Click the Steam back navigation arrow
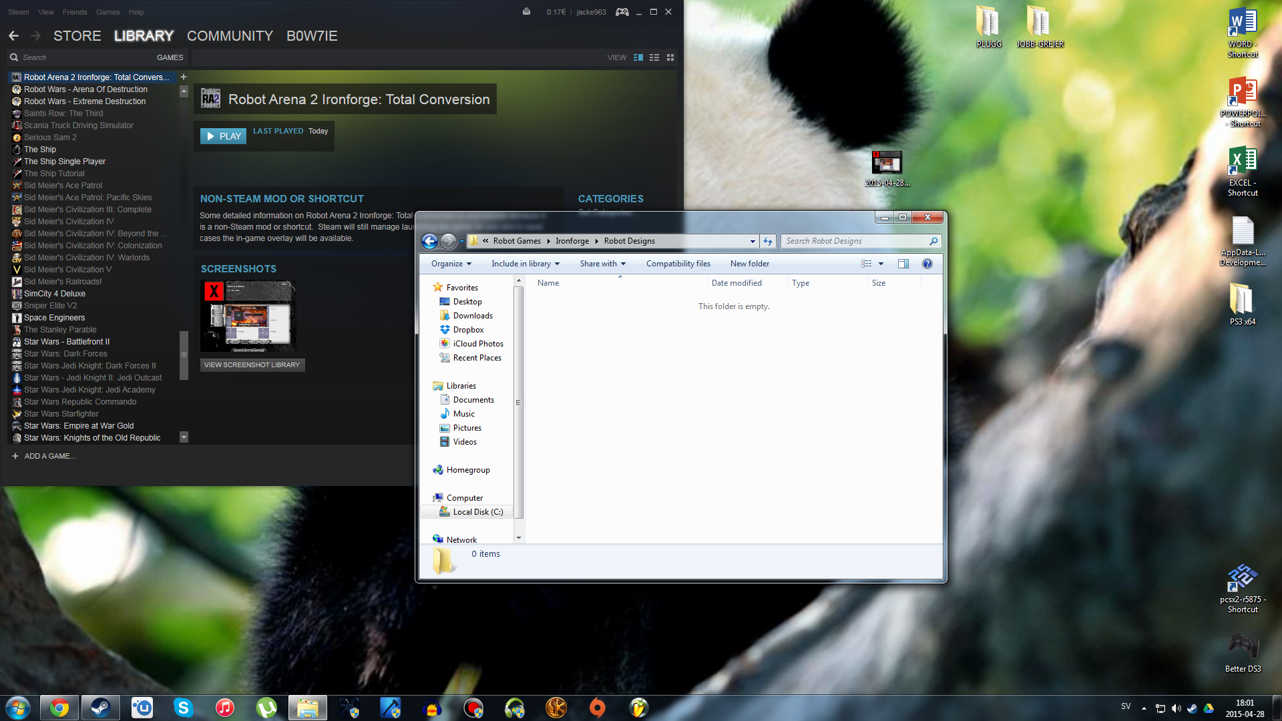This screenshot has height=721, width=1282. (14, 36)
